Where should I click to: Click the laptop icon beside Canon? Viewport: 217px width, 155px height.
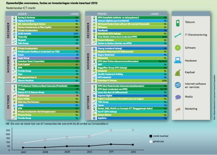coord(14,55)
